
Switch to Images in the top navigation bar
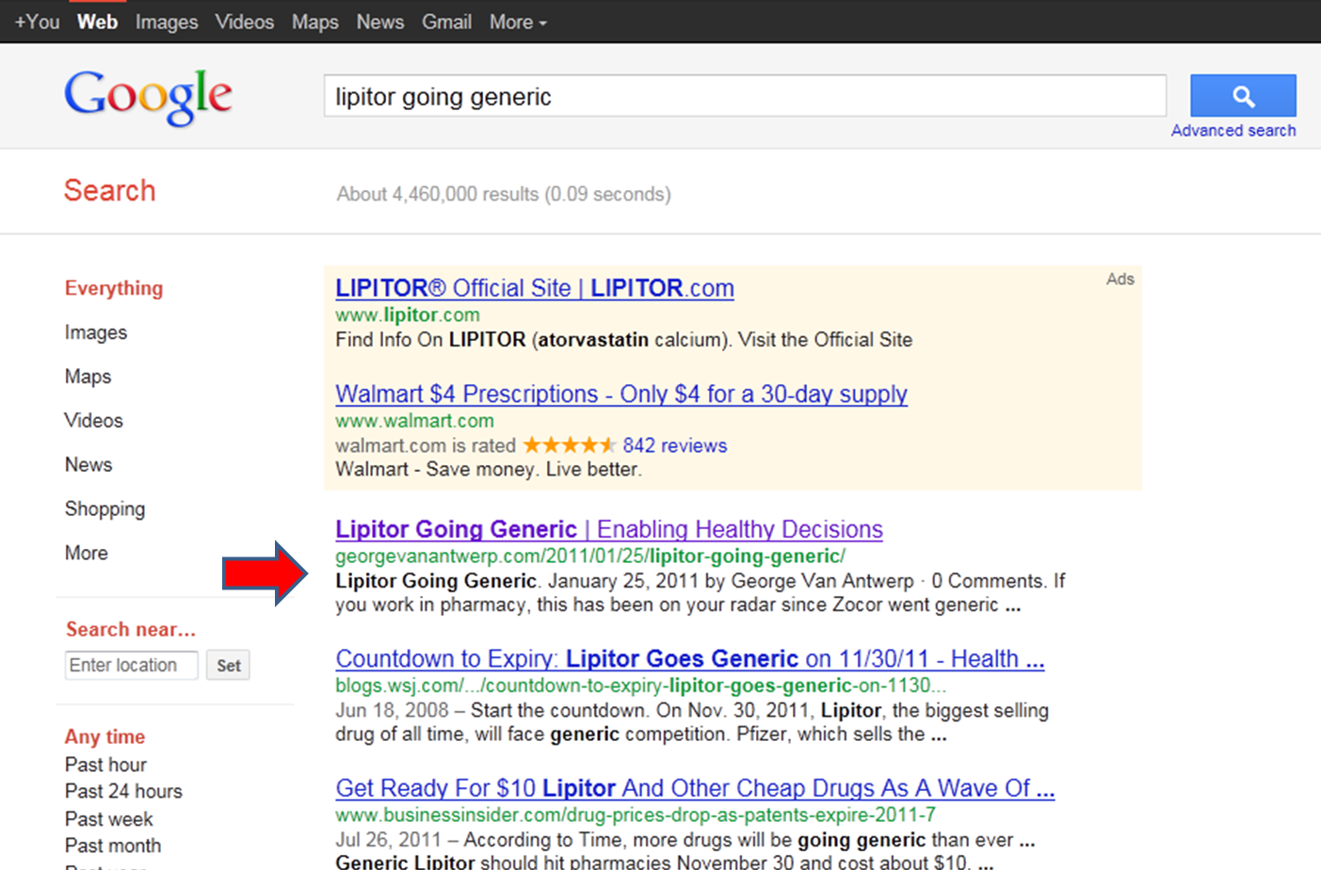[x=166, y=22]
